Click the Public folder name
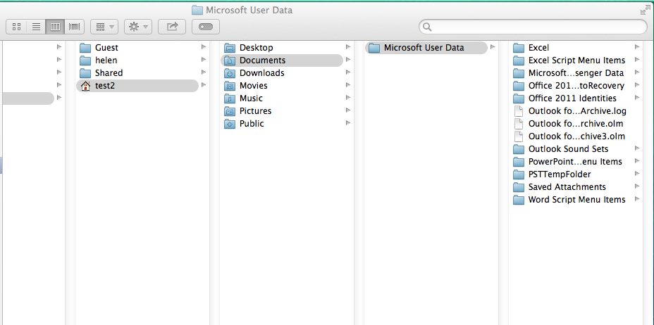654x325 pixels. [252, 124]
